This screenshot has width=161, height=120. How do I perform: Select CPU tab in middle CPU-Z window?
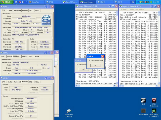click(3, 56)
